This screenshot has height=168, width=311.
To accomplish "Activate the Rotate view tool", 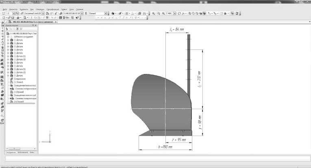I will (180, 13).
